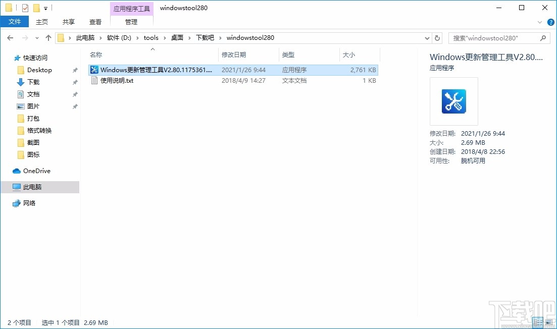557x329 pixels.
Task: Open the 文件 ribbon tab
Action: click(x=15, y=22)
